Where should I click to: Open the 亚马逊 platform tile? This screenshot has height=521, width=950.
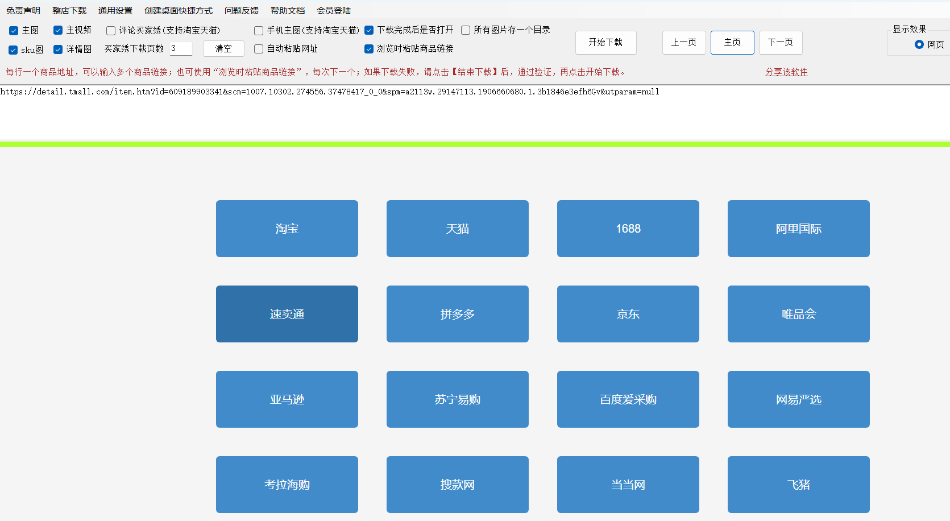(x=287, y=399)
